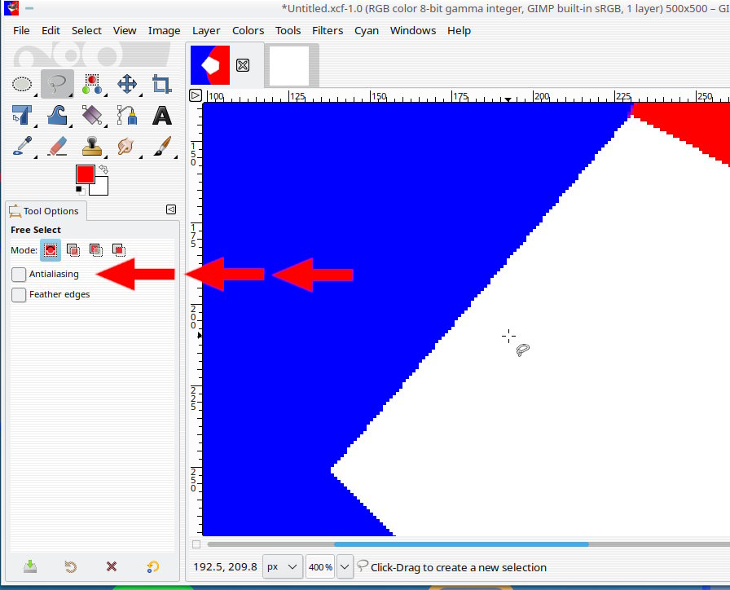
Task: Reset colors to default black and white
Action: point(80,190)
